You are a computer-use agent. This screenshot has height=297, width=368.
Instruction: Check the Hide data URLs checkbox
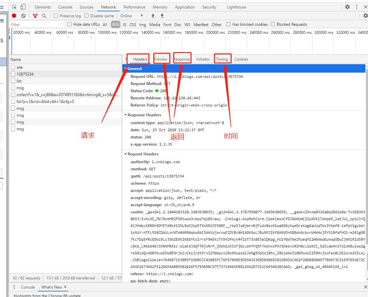[x=69, y=24]
